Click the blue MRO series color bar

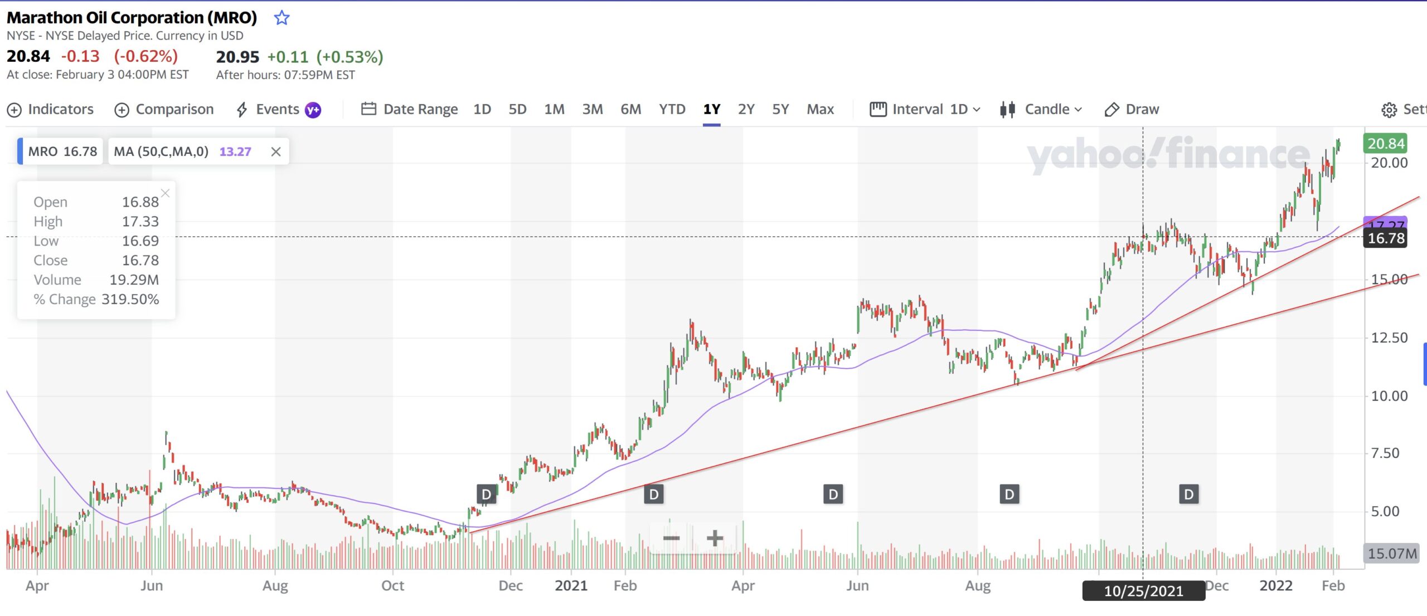[20, 151]
